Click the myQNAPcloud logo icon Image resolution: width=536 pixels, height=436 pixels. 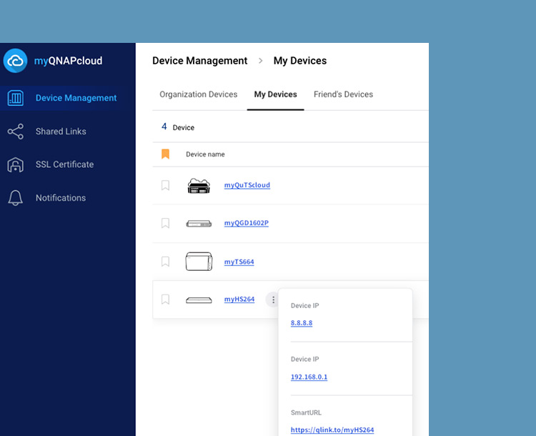(x=15, y=61)
